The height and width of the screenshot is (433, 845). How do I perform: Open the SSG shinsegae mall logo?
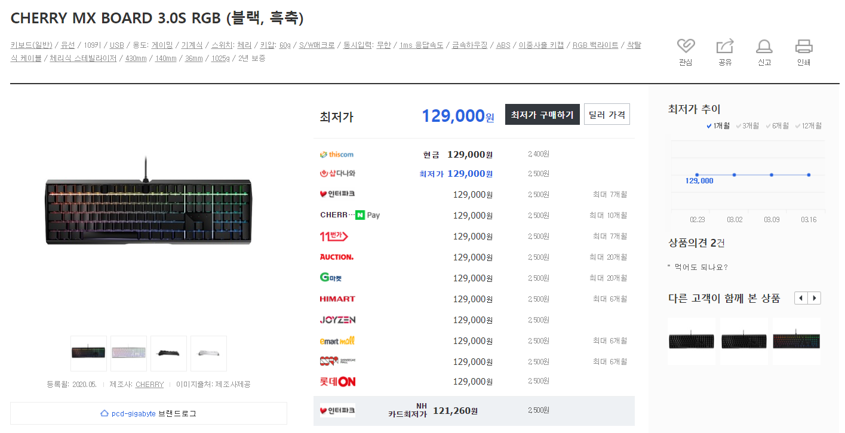point(337,361)
